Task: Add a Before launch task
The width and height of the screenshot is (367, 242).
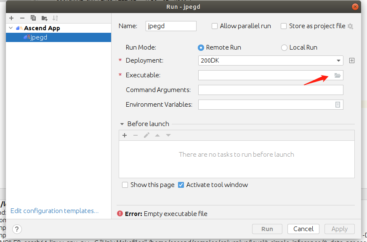Action: pyautogui.click(x=125, y=135)
